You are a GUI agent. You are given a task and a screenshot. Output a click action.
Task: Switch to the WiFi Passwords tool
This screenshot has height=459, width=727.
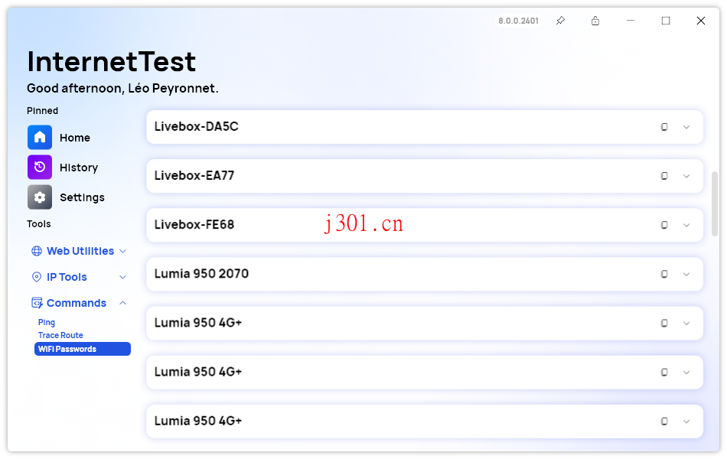point(69,348)
